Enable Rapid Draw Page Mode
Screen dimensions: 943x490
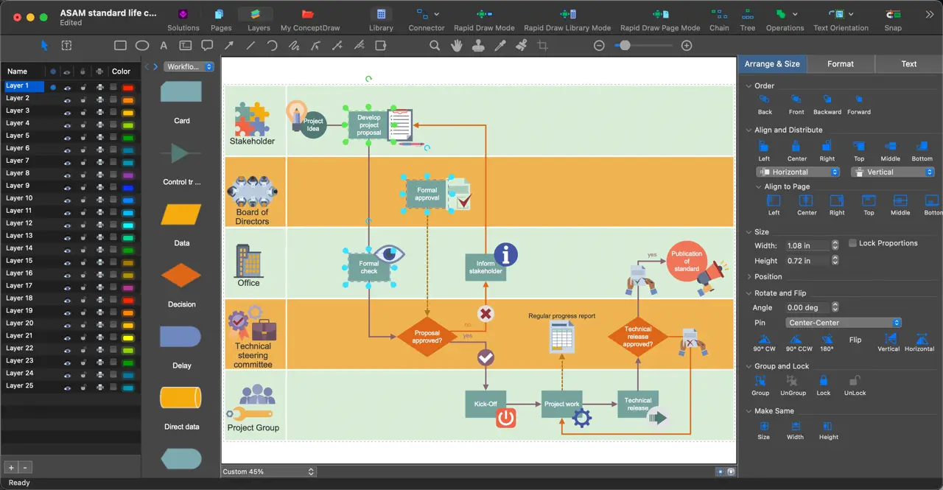(660, 20)
